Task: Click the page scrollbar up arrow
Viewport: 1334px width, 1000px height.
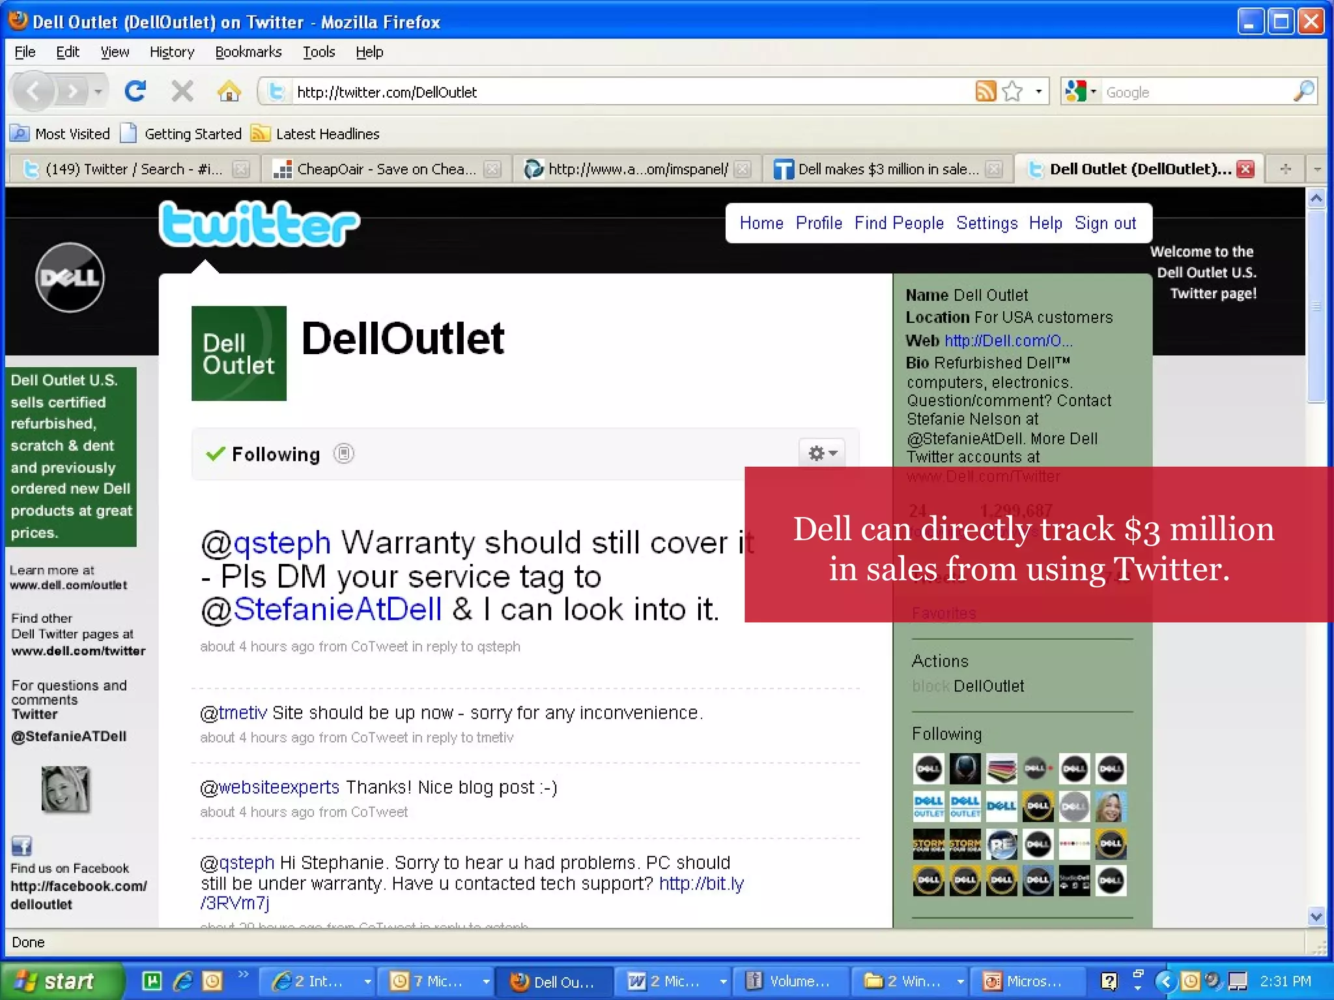Action: 1316,198
